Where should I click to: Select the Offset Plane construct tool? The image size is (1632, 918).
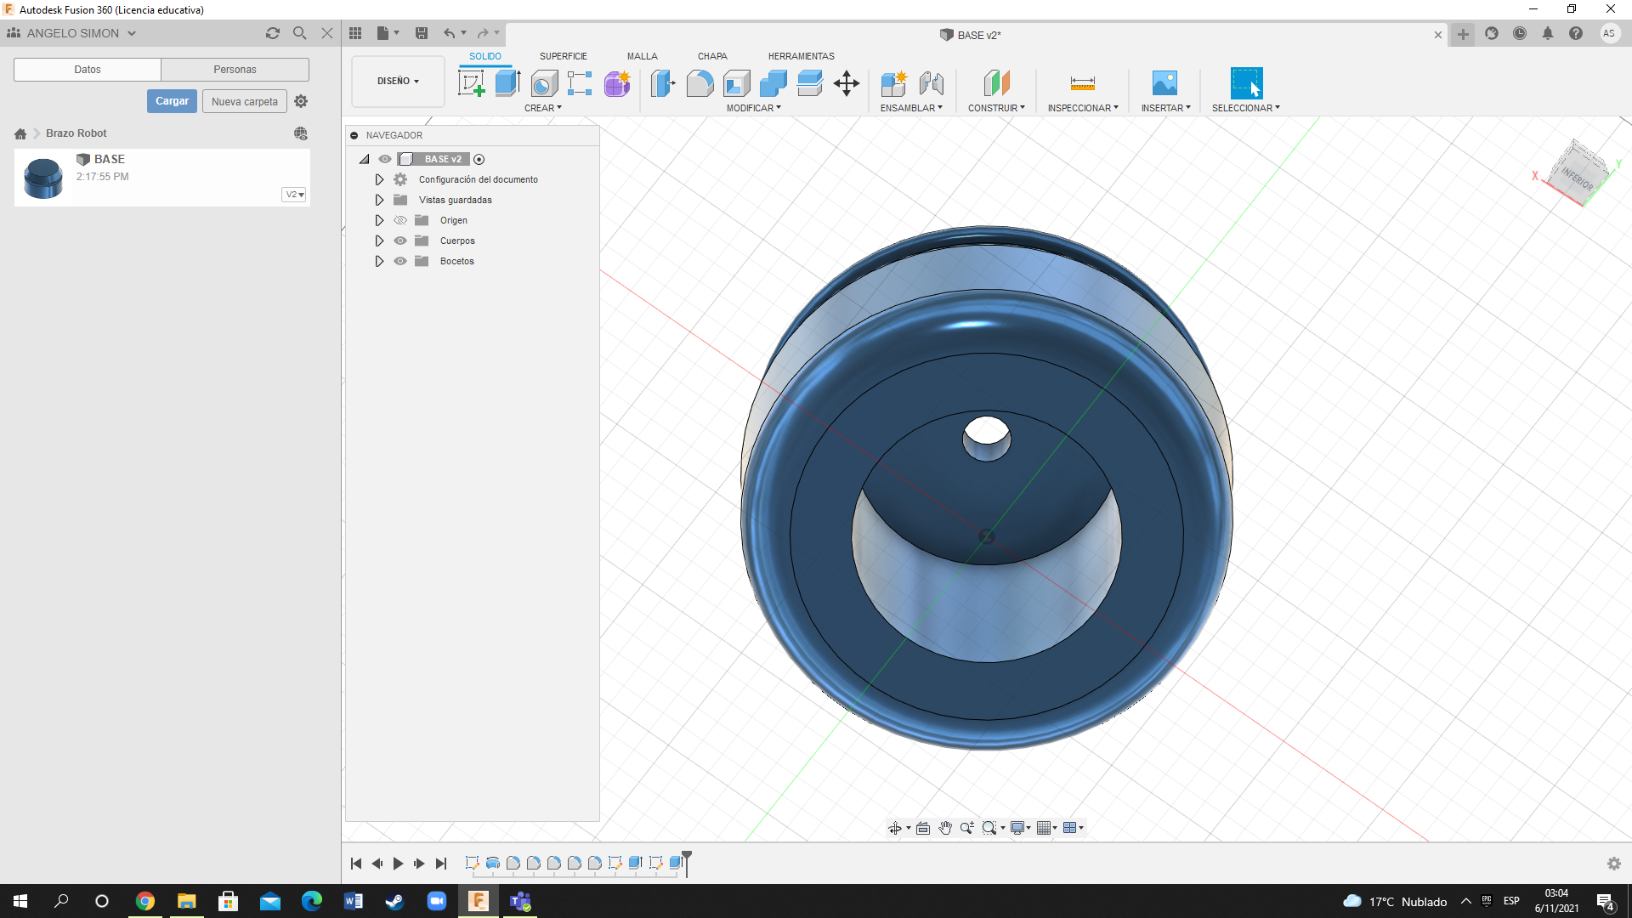tap(997, 83)
